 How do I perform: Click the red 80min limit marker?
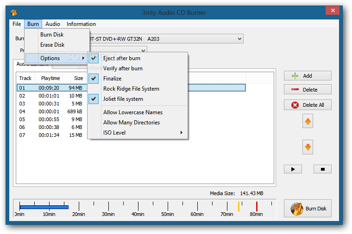point(257,206)
